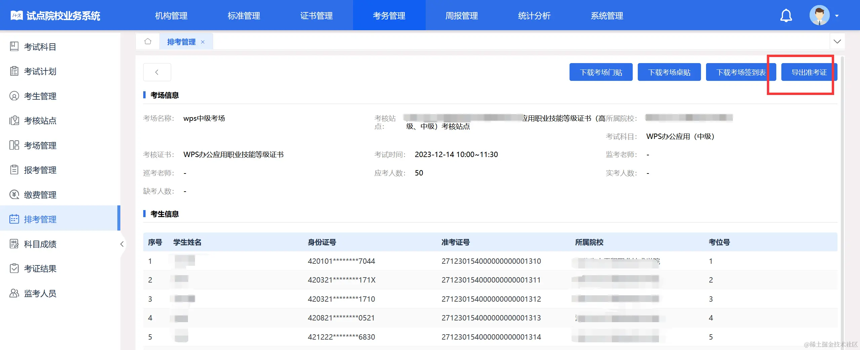This screenshot has height=350, width=860.
Task: Open 考生管理 from the sidebar
Action: coord(40,96)
